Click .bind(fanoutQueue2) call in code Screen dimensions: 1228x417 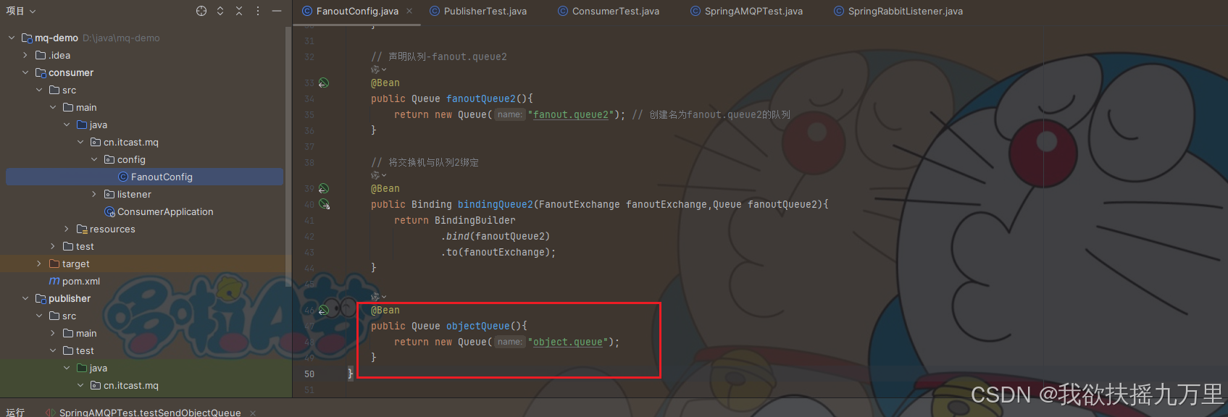[x=496, y=236]
